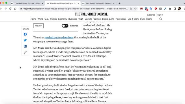Open the World section

coord(40,19)
